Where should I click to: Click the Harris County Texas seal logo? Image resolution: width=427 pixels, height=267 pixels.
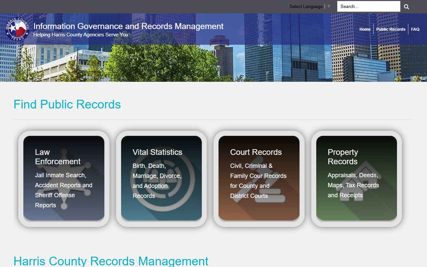[17, 29]
